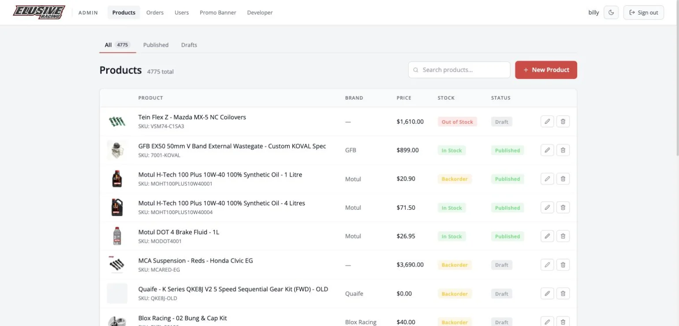Click the 'Quaife' brand cell

[x=354, y=293]
